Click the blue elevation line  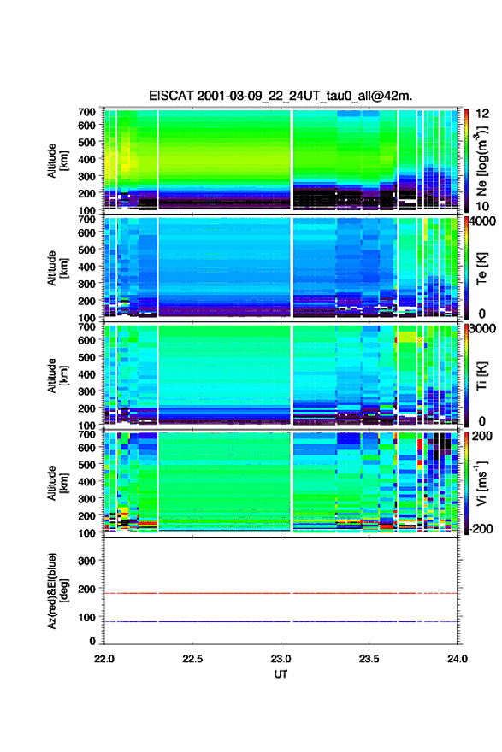click(x=281, y=621)
